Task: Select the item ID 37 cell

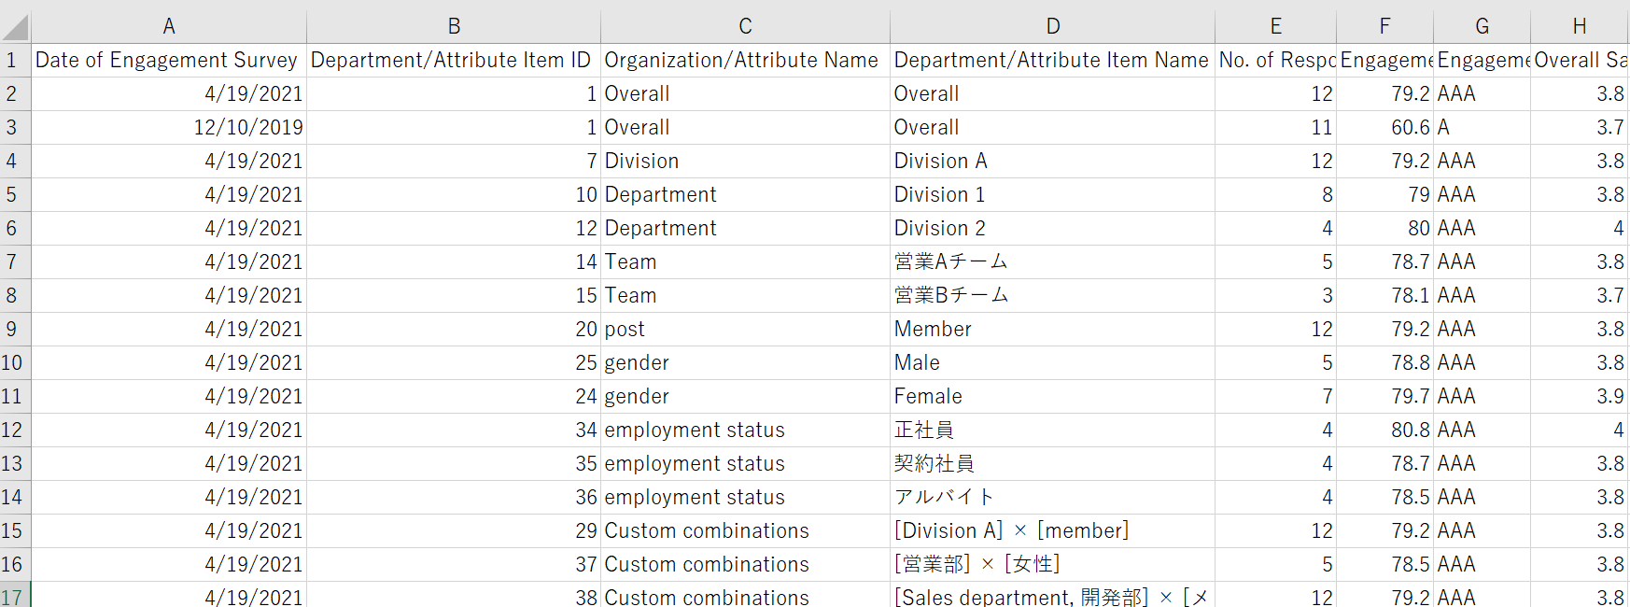Action: coord(453,565)
